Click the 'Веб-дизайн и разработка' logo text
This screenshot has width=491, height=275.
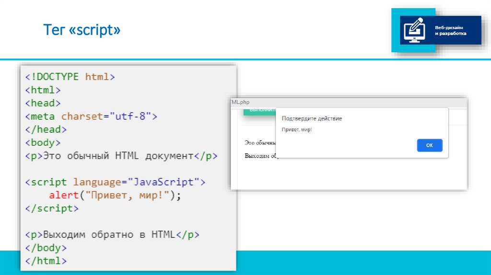450,30
